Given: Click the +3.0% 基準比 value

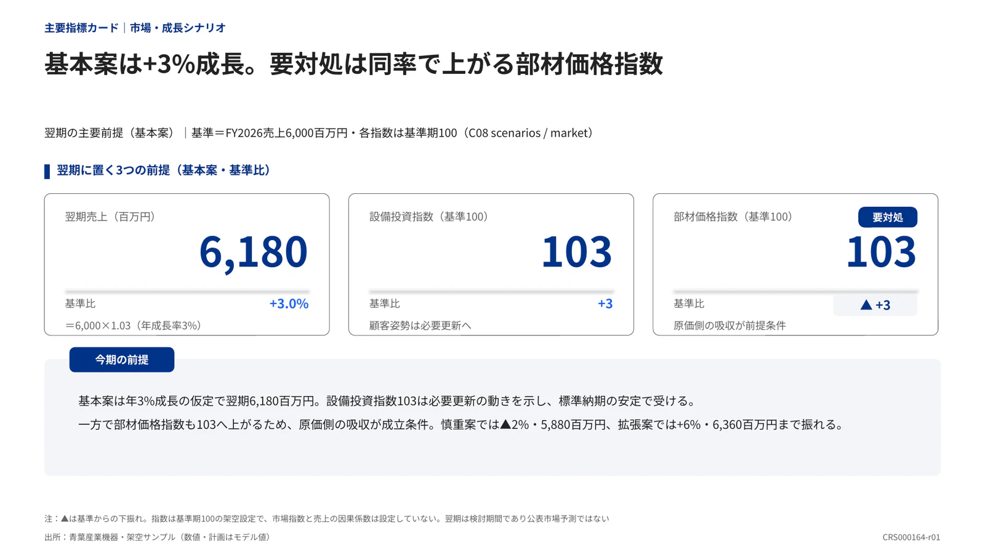Looking at the screenshot, I should [289, 303].
